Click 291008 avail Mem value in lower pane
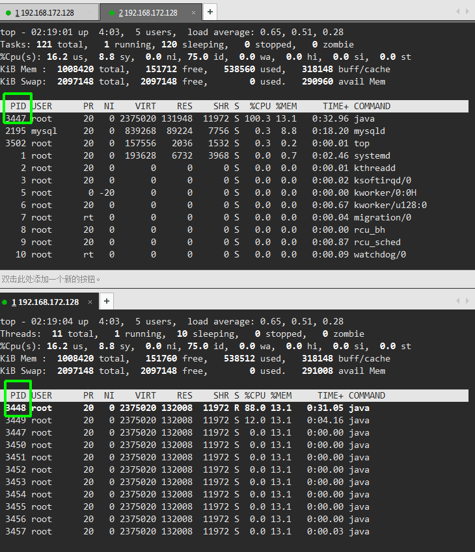The image size is (475, 552). coord(317,371)
